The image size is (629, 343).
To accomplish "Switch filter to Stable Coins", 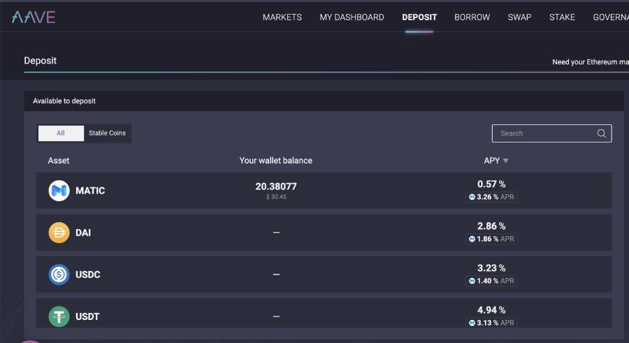I will 107,133.
